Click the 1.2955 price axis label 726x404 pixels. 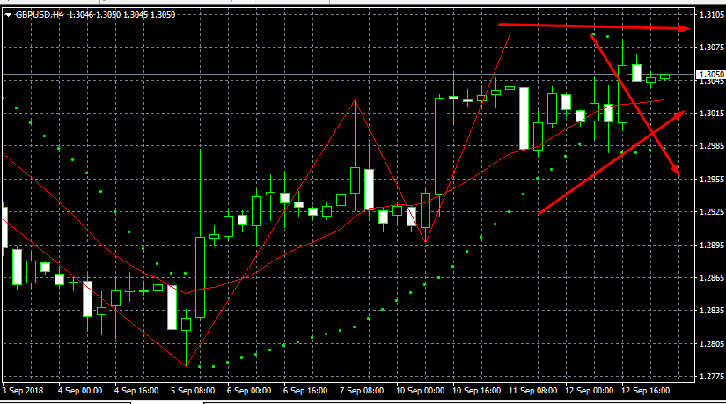point(712,179)
